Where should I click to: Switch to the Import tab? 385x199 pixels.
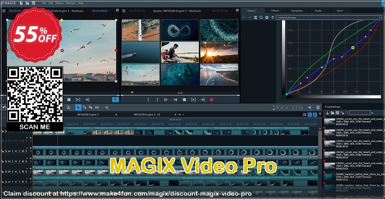(251, 11)
